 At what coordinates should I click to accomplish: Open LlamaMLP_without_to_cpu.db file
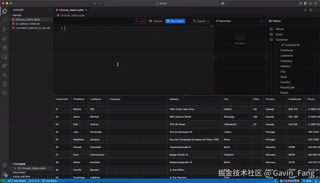point(31,28)
